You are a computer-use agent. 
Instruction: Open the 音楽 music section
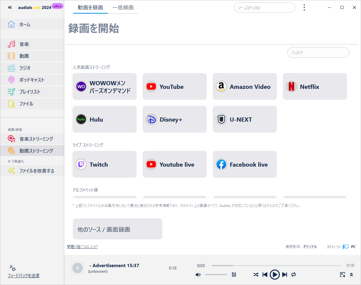[32, 44]
